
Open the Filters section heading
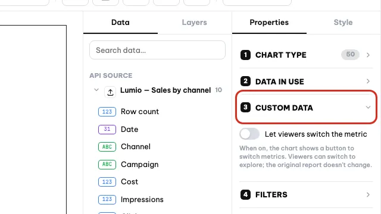tap(271, 194)
